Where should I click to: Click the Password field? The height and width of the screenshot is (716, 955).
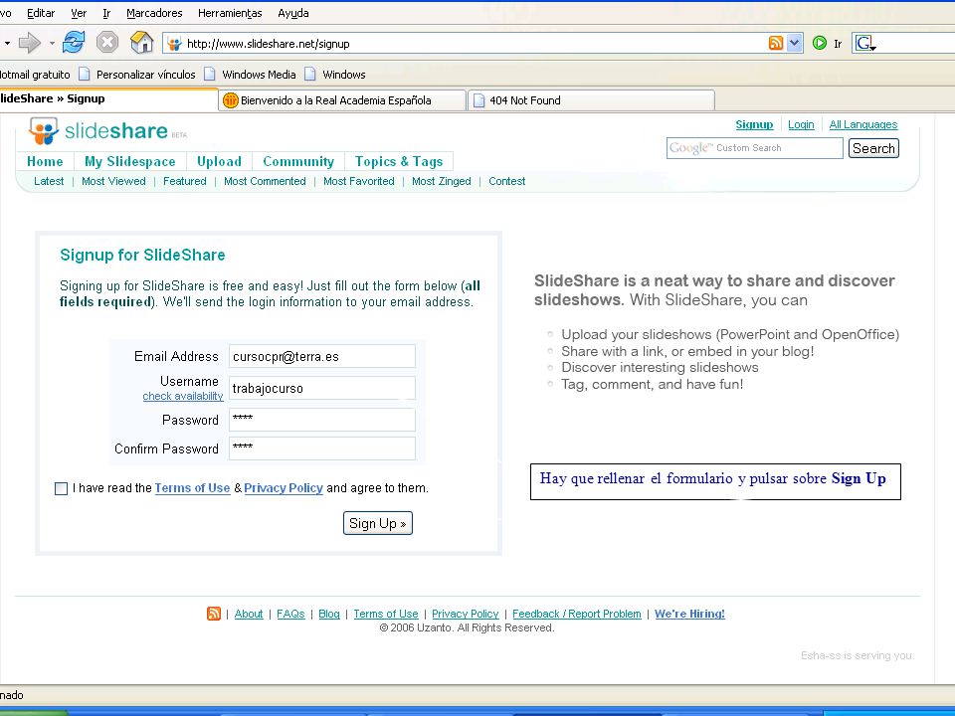(x=322, y=420)
